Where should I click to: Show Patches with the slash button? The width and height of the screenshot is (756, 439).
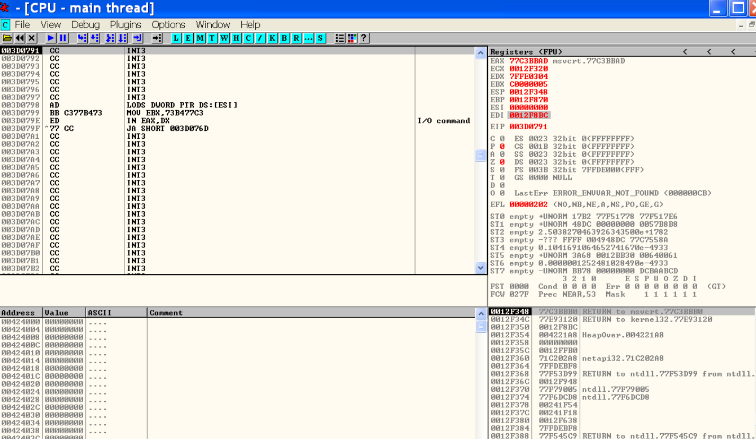point(260,38)
